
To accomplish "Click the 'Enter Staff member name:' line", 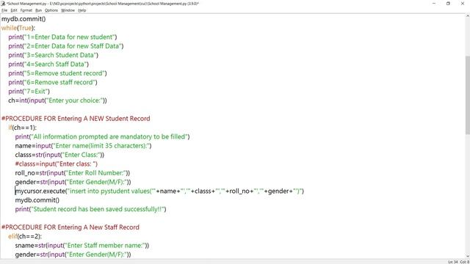I will pos(82,246).
